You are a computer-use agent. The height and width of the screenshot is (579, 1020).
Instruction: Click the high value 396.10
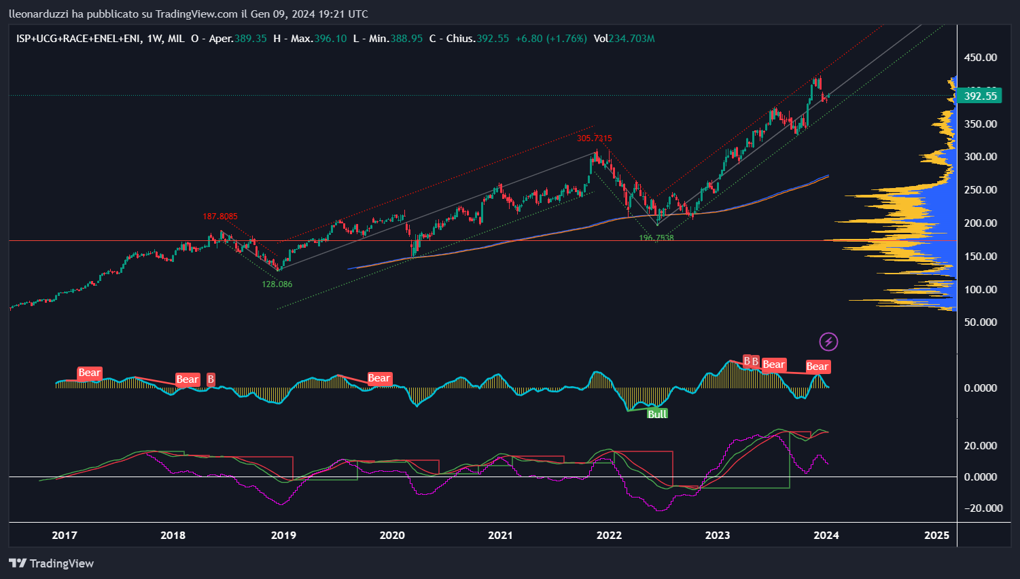click(x=330, y=39)
